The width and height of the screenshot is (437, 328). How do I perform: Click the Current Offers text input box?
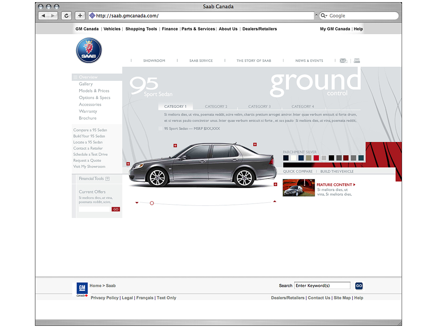click(x=94, y=209)
